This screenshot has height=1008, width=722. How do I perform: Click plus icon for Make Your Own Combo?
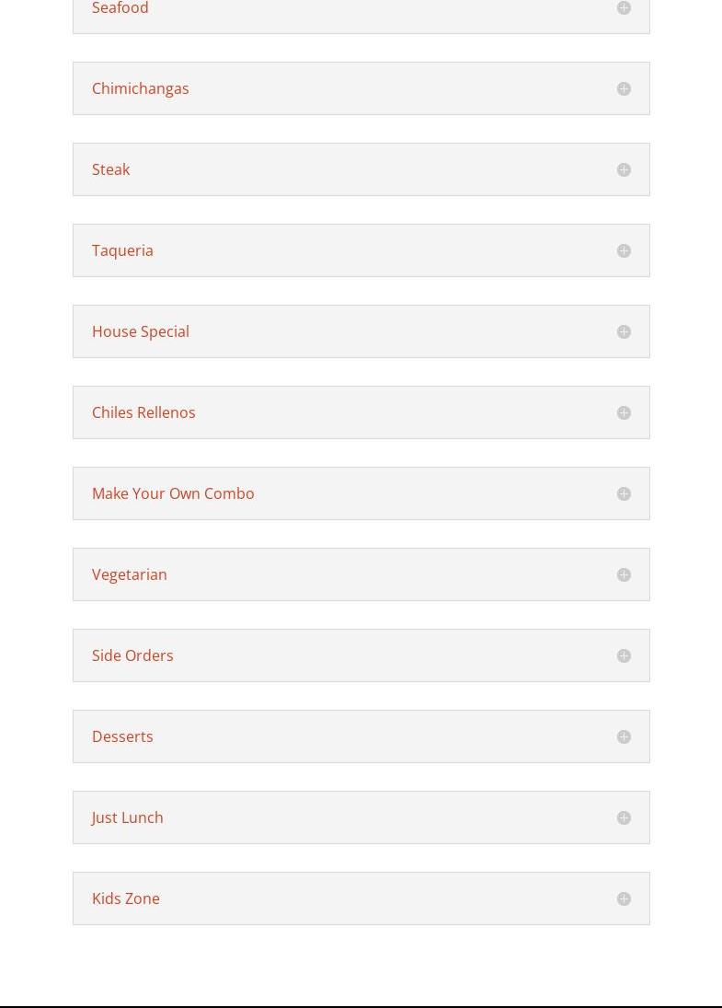click(624, 493)
